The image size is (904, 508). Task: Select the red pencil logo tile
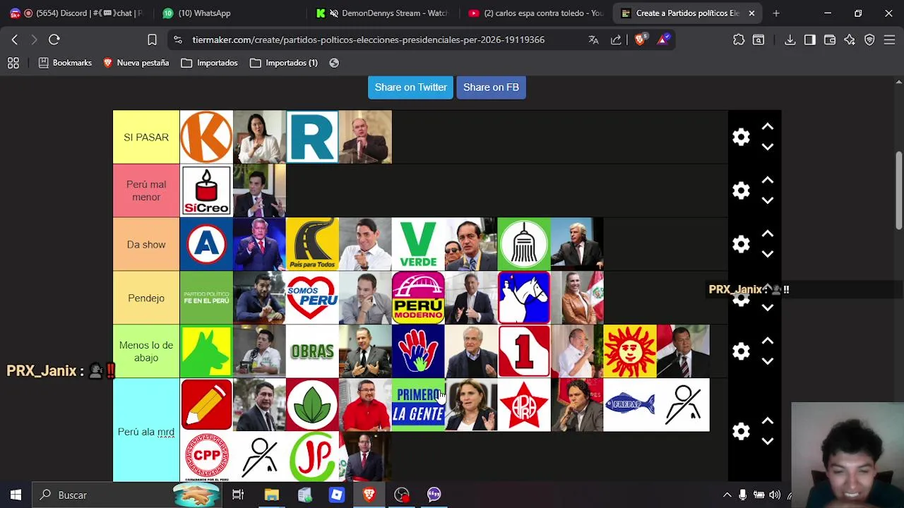tap(206, 405)
